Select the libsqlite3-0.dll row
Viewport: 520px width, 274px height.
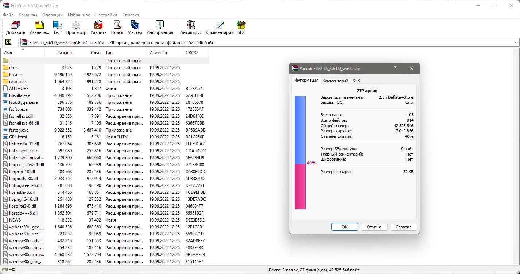105,206
